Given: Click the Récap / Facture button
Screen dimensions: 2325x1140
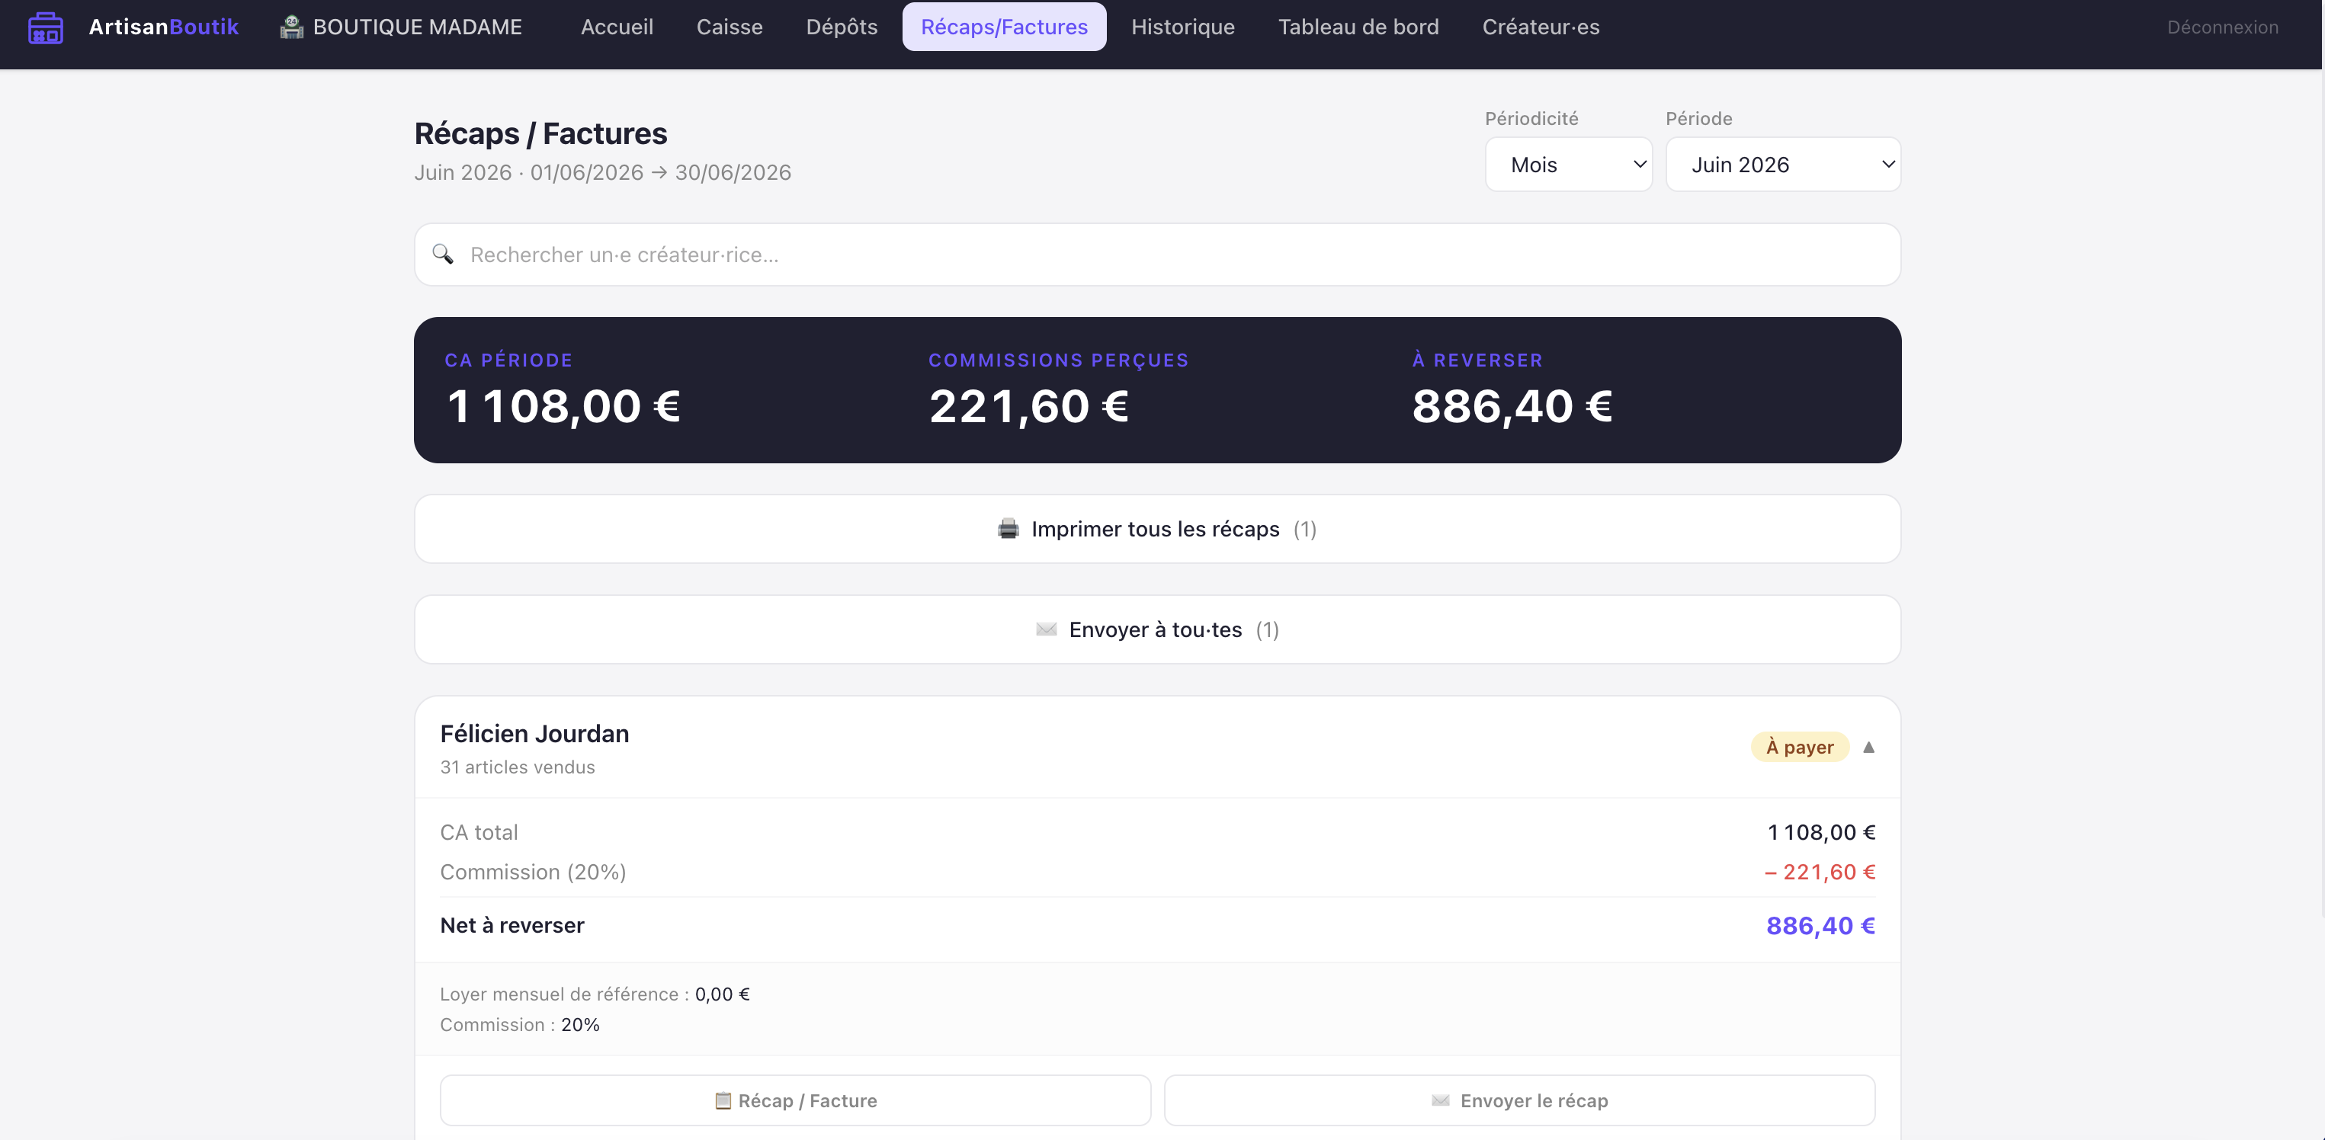Looking at the screenshot, I should coord(795,1100).
